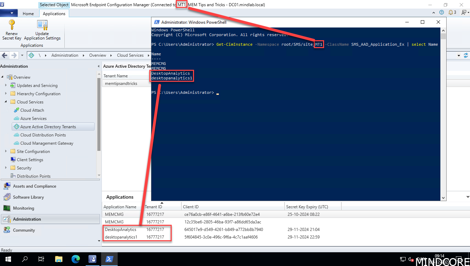Click the Hierarchy Configuration folder icon
The image size is (470, 266).
[13, 94]
